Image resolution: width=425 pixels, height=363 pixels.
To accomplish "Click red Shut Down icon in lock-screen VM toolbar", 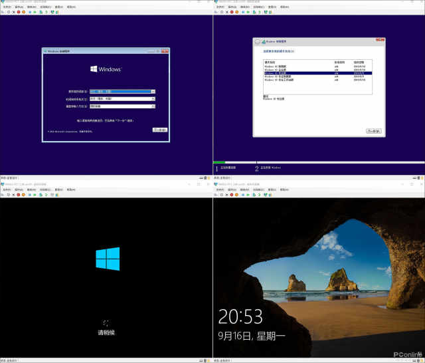I will click(x=232, y=195).
